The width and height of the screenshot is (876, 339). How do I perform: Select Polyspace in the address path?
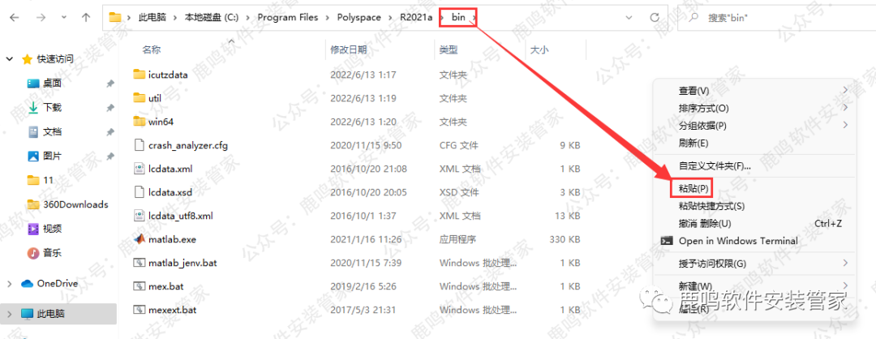pyautogui.click(x=359, y=17)
